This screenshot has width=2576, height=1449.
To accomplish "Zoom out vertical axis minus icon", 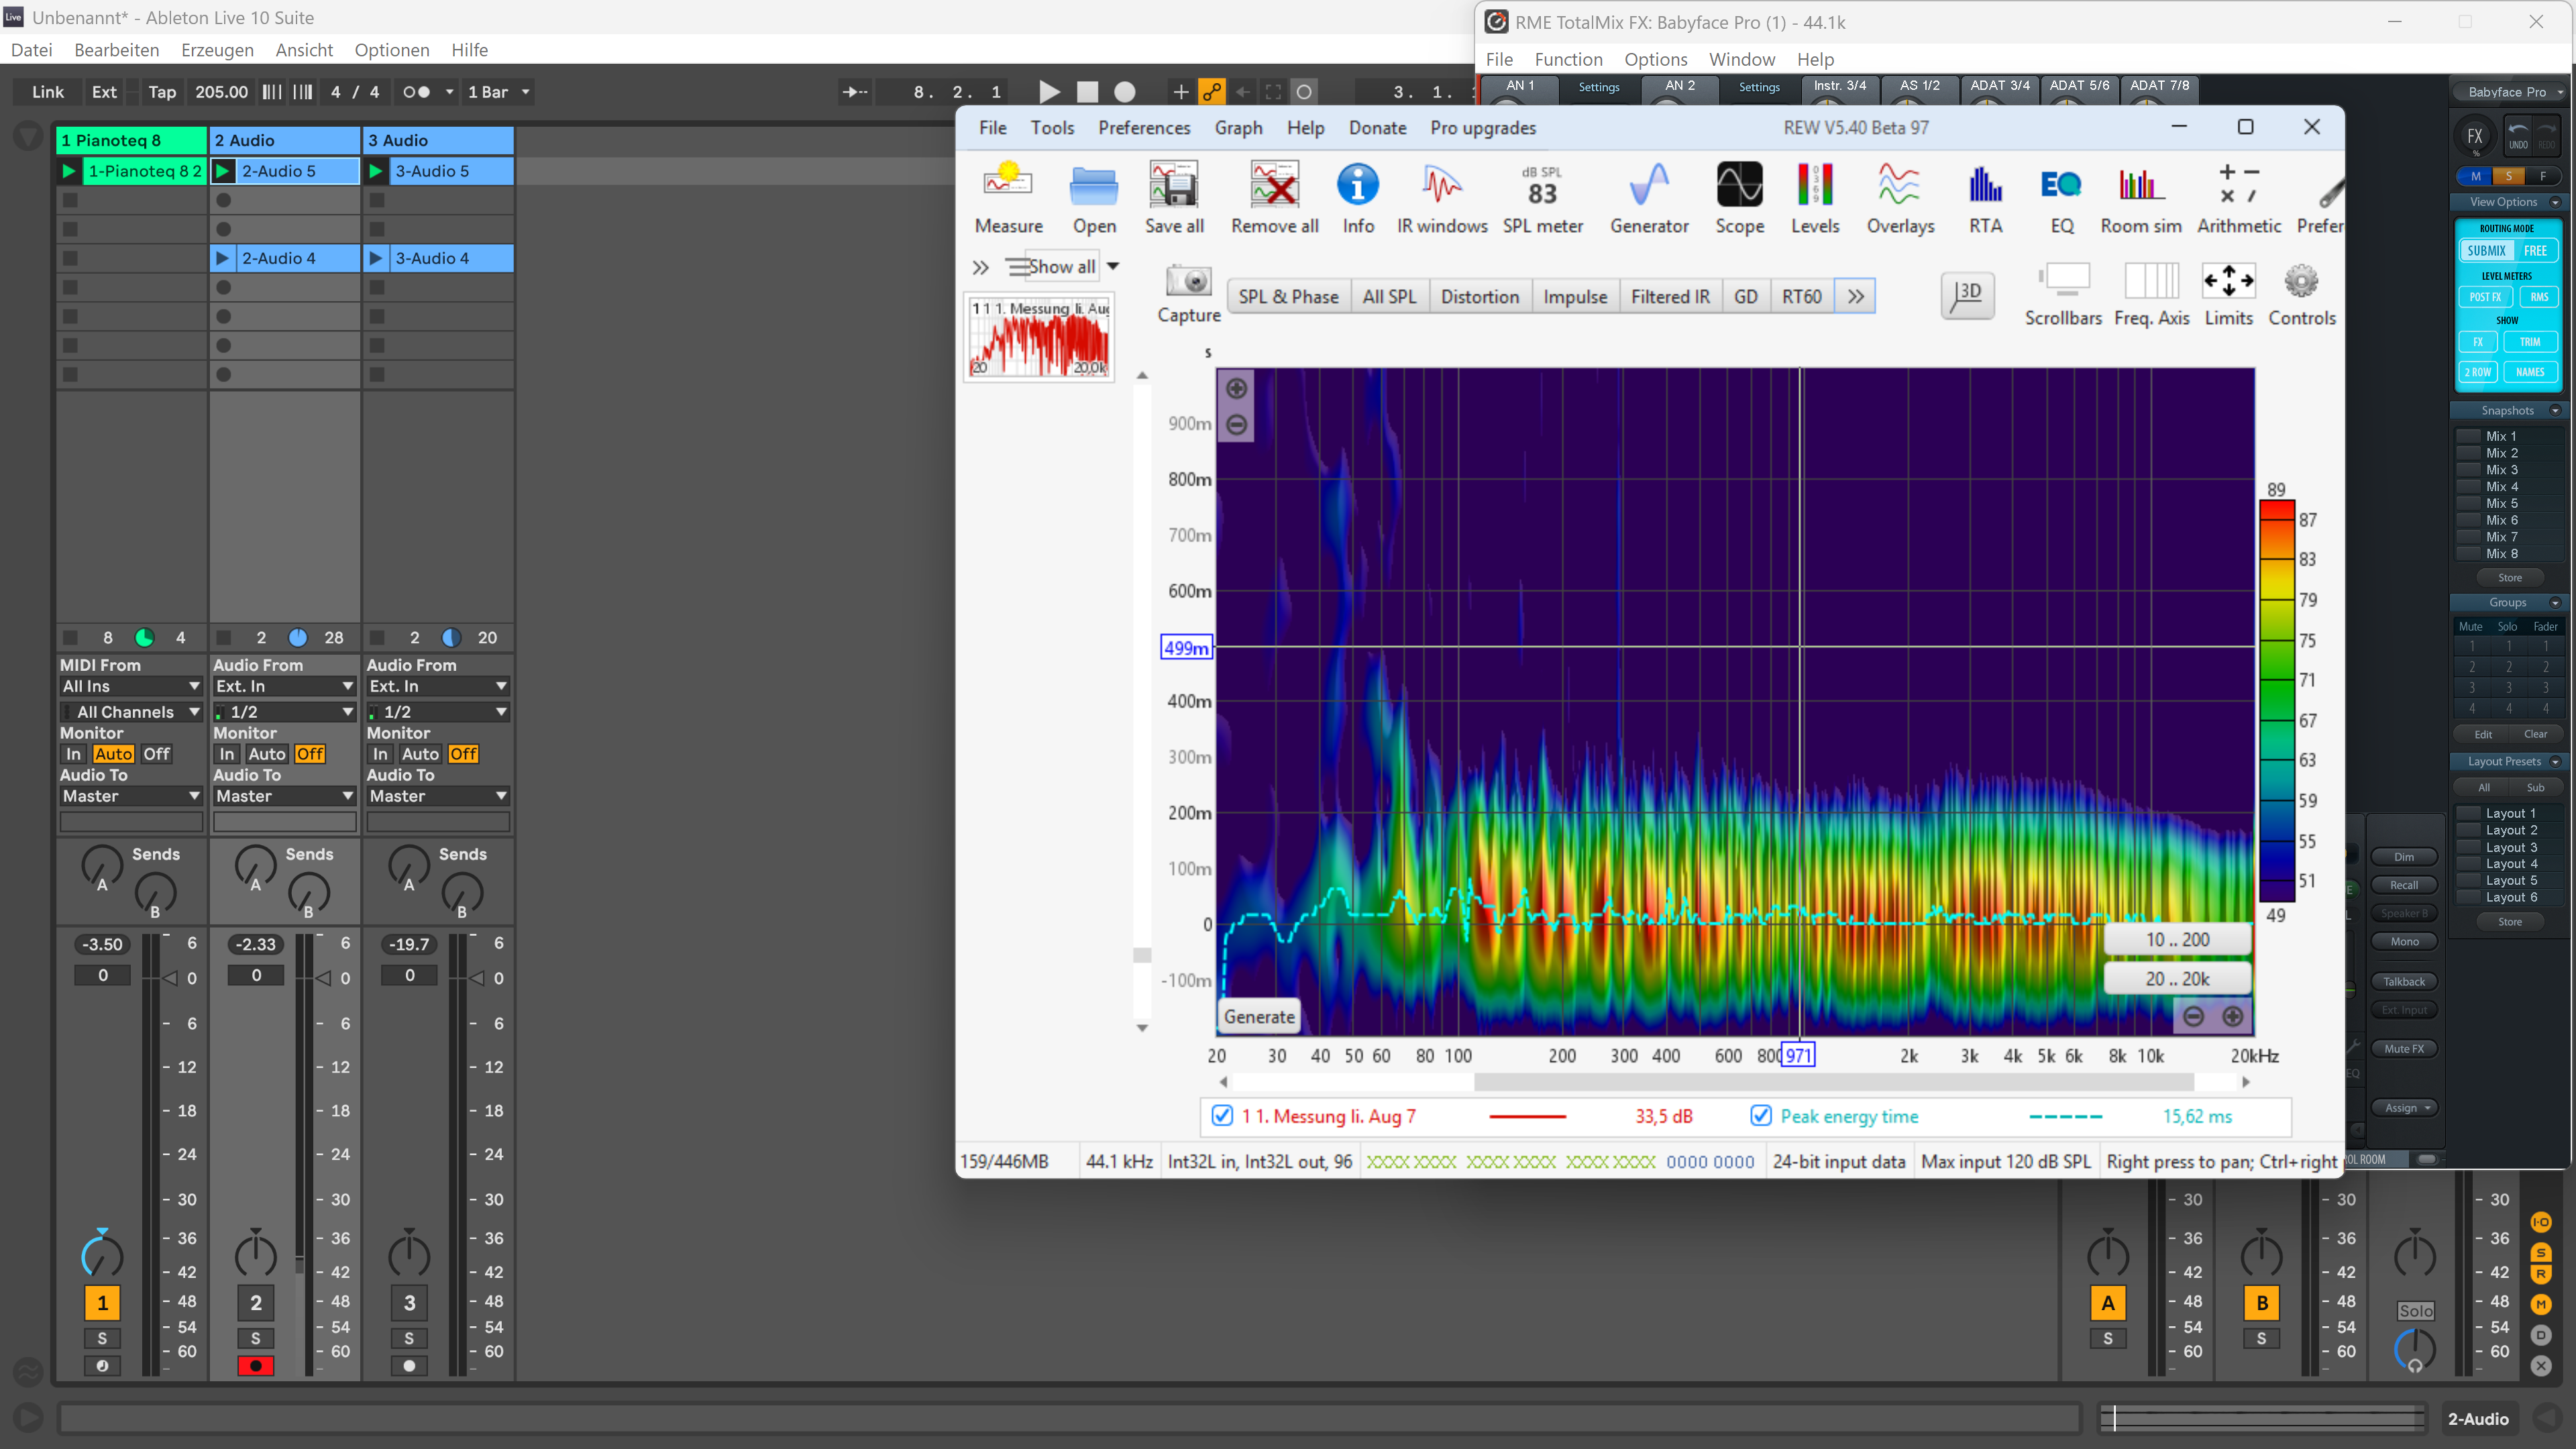I will tap(1236, 425).
